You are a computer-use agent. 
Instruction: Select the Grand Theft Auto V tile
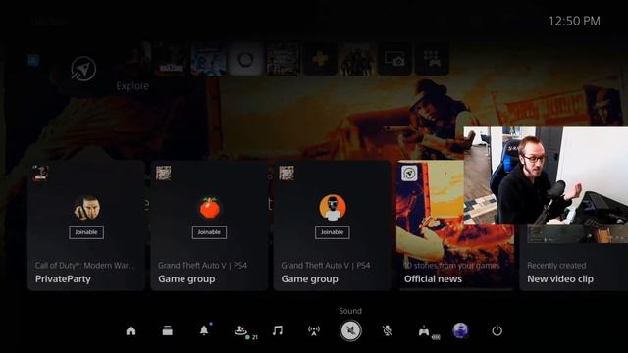pyautogui.click(x=283, y=59)
